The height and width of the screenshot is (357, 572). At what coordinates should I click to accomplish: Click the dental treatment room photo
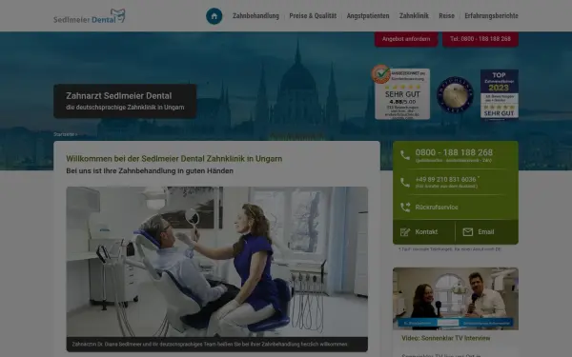click(x=217, y=262)
